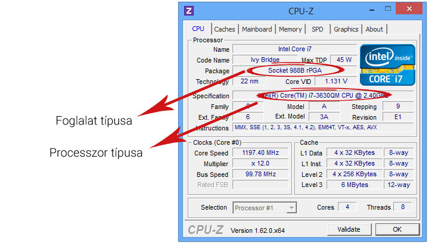Open the Mainboard tab
Viewport: 441px width, 243px height.
pyautogui.click(x=257, y=29)
